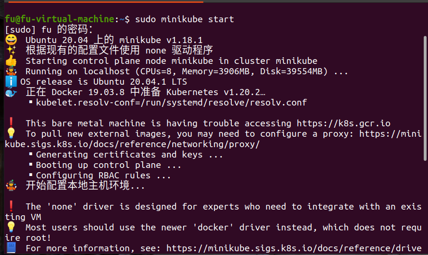Click the blue info icon before 'OS release'
The height and width of the screenshot is (255, 428).
(x=10, y=82)
